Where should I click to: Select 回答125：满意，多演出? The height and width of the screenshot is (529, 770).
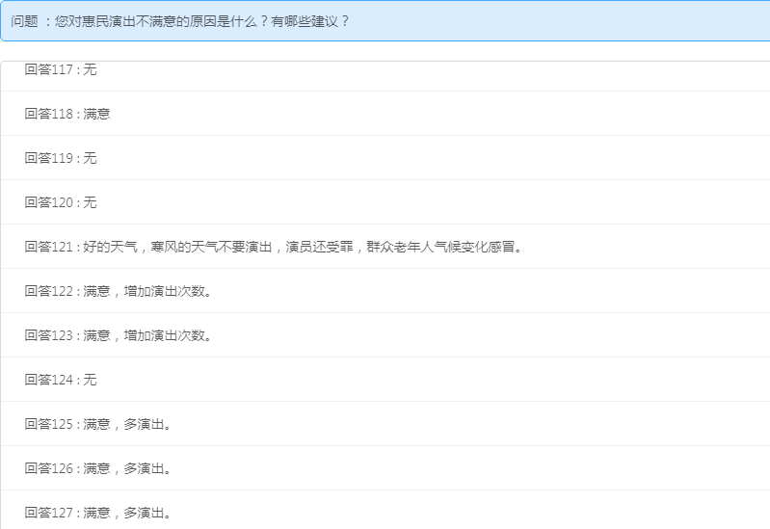click(385, 424)
